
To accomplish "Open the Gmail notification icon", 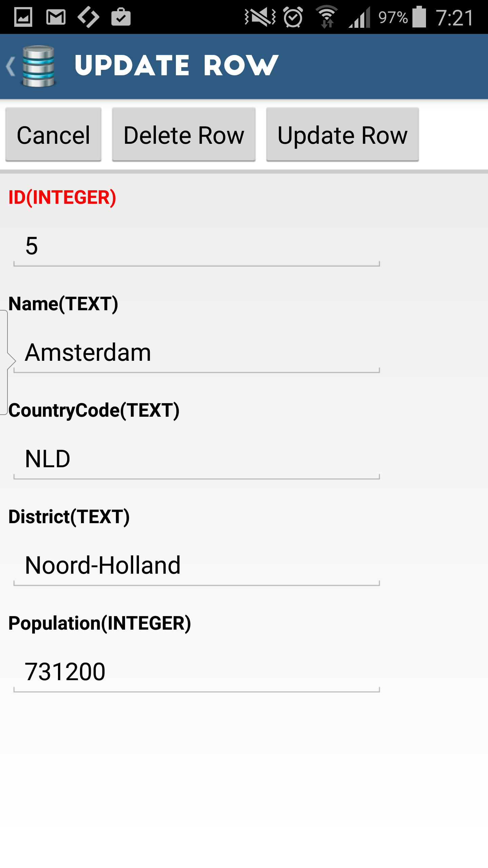I will click(56, 17).
